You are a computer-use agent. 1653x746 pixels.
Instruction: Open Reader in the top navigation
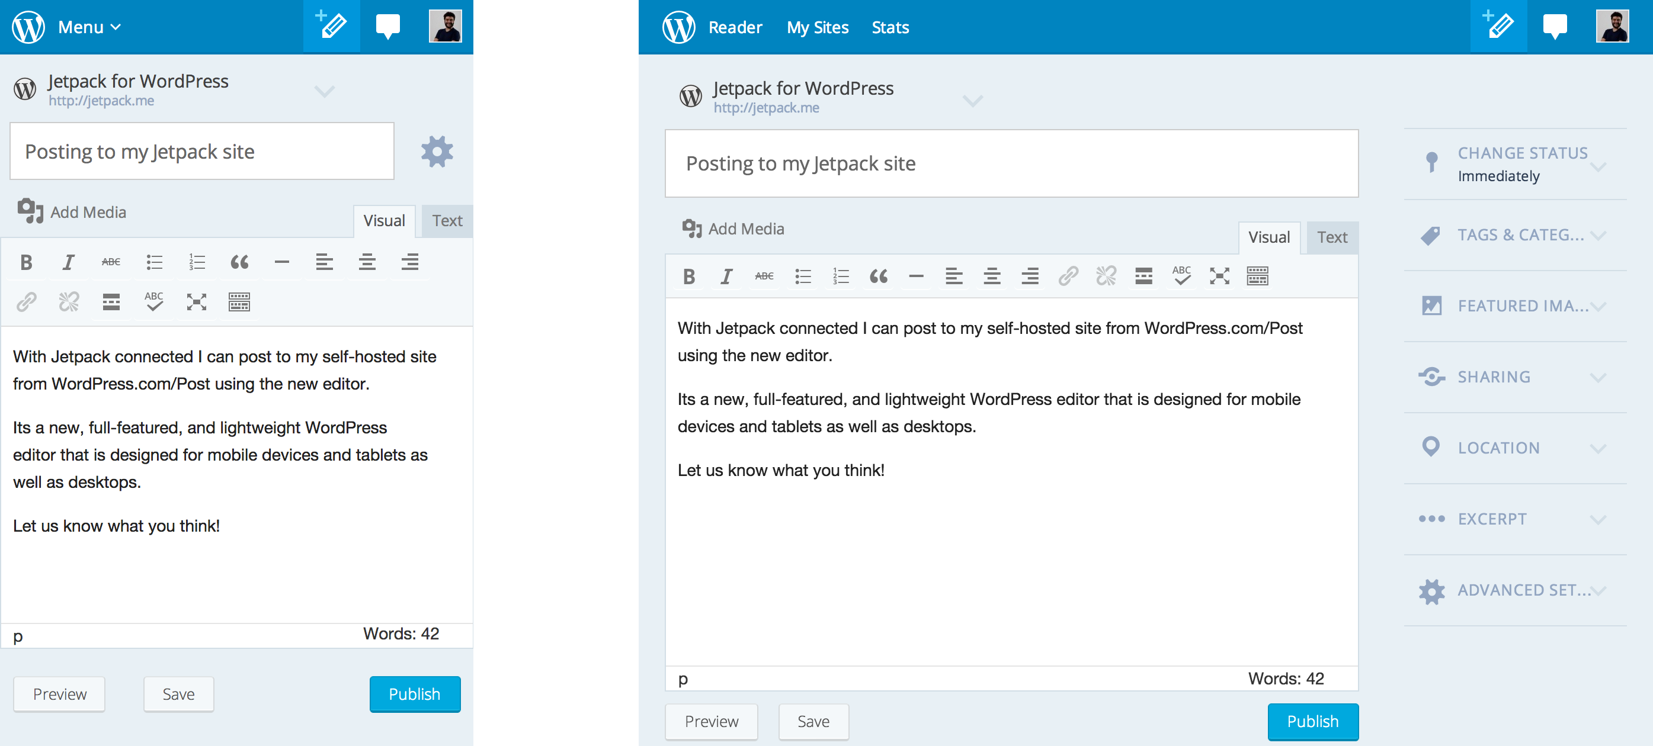click(x=735, y=28)
